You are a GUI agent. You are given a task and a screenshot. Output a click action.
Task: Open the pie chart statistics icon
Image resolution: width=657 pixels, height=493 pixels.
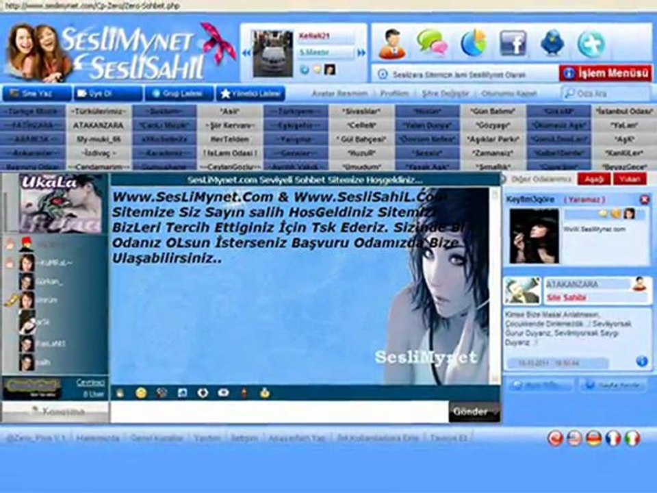(x=474, y=42)
